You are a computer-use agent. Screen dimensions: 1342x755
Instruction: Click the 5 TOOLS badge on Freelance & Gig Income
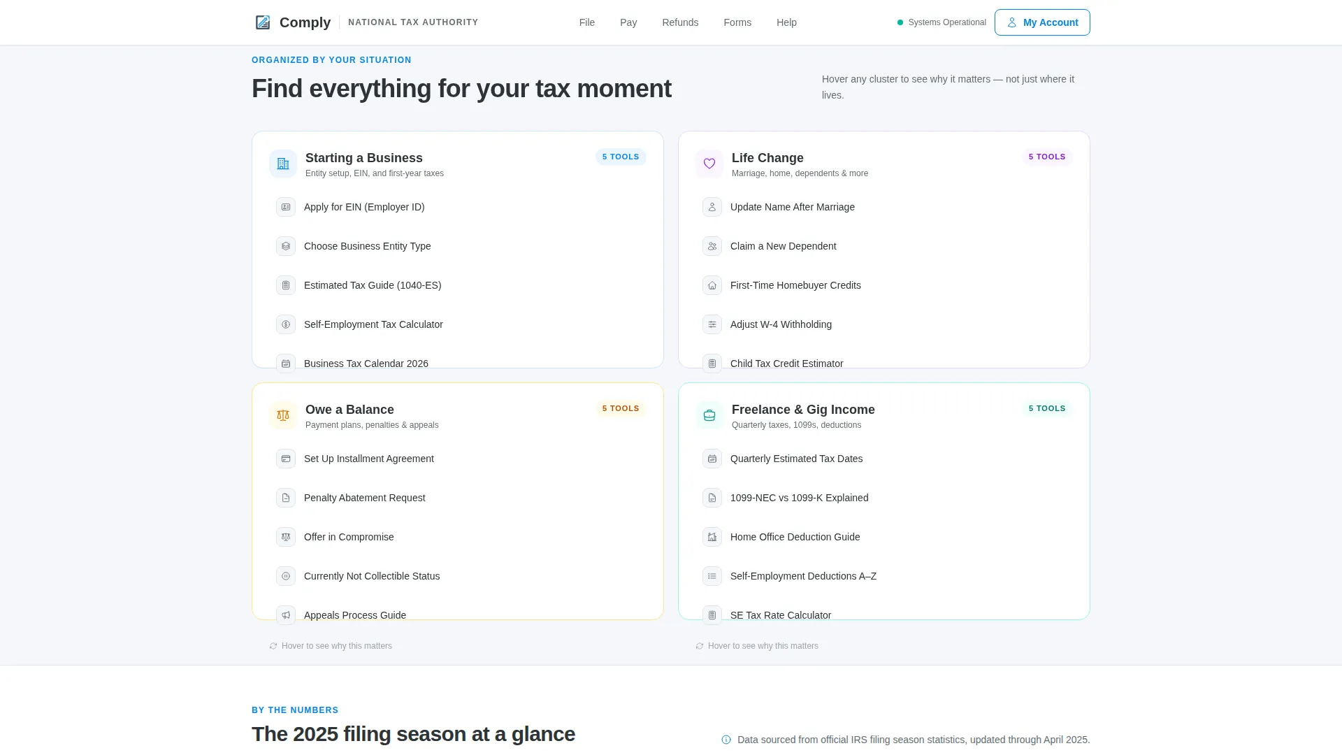1047,408
